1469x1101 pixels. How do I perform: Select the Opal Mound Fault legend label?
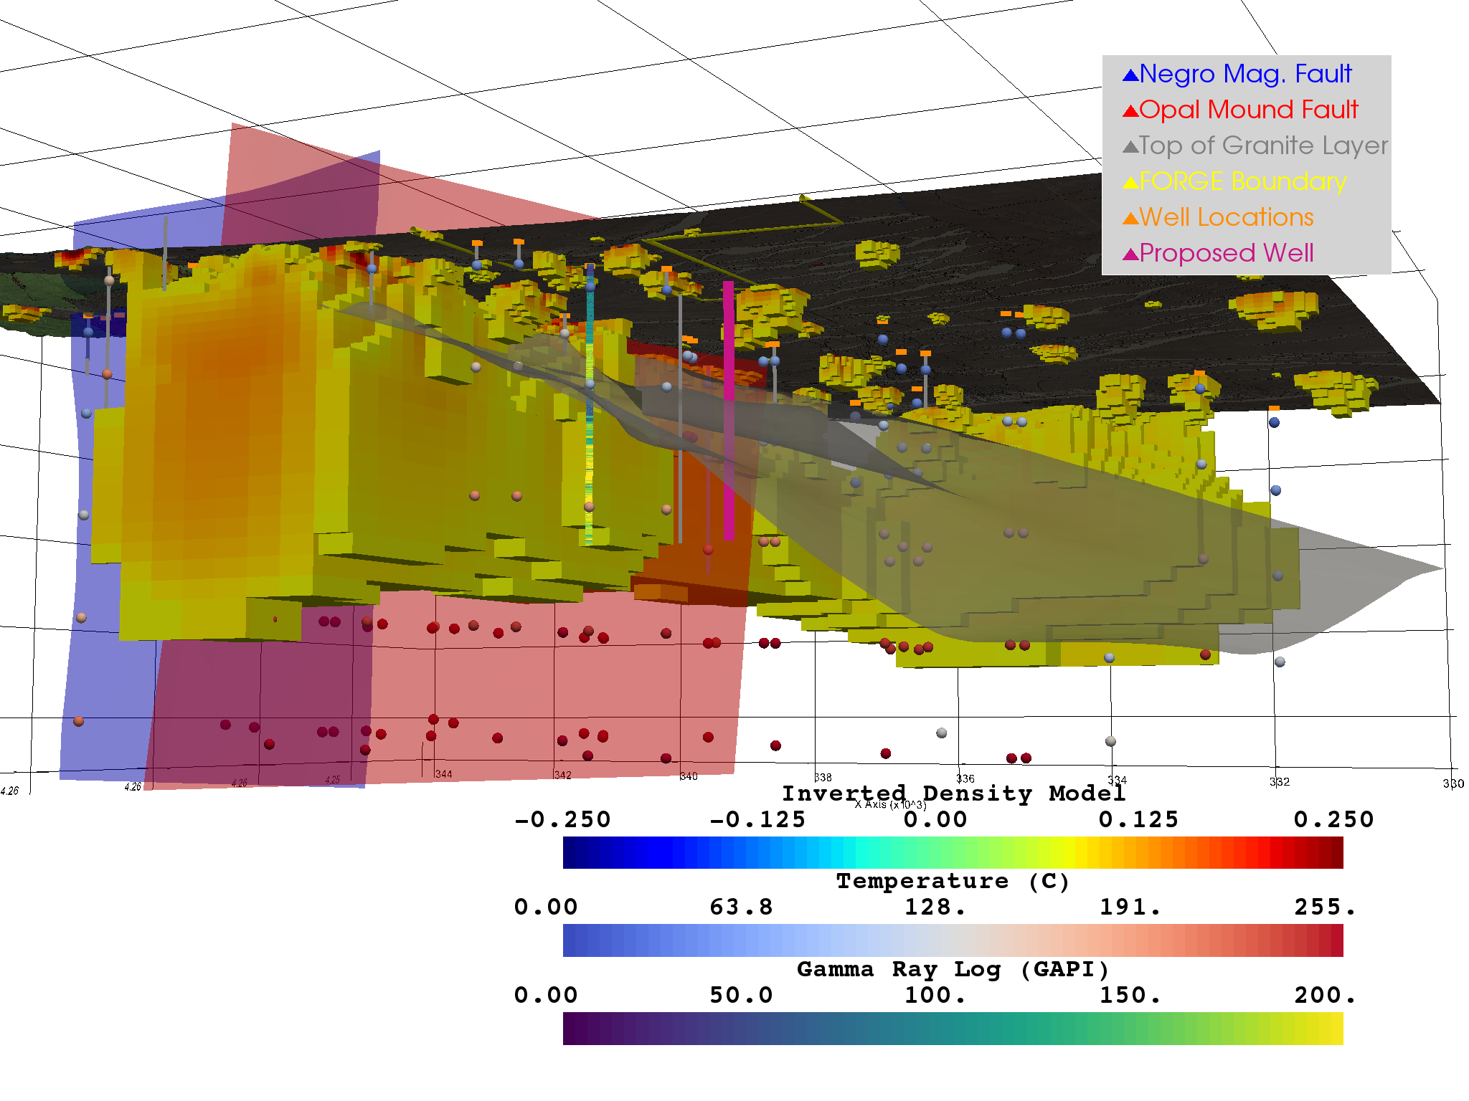coord(1248,110)
